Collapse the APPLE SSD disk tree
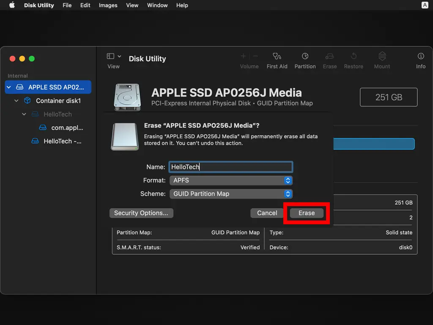 (9, 87)
